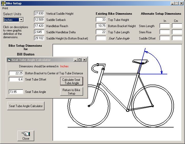Click the Saddle Handlebar Delta description
Viewport: 185px width, 144px height.
(x=61, y=32)
